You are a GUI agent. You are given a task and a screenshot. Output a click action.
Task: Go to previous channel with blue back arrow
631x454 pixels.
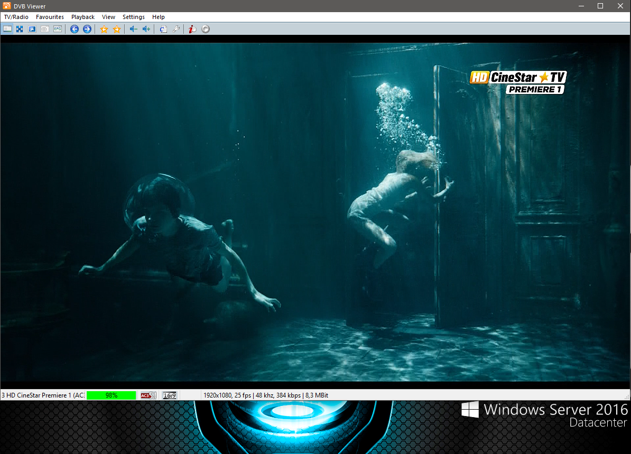point(75,29)
